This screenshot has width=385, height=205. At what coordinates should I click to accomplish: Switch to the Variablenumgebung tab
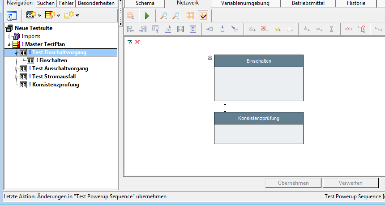246,4
